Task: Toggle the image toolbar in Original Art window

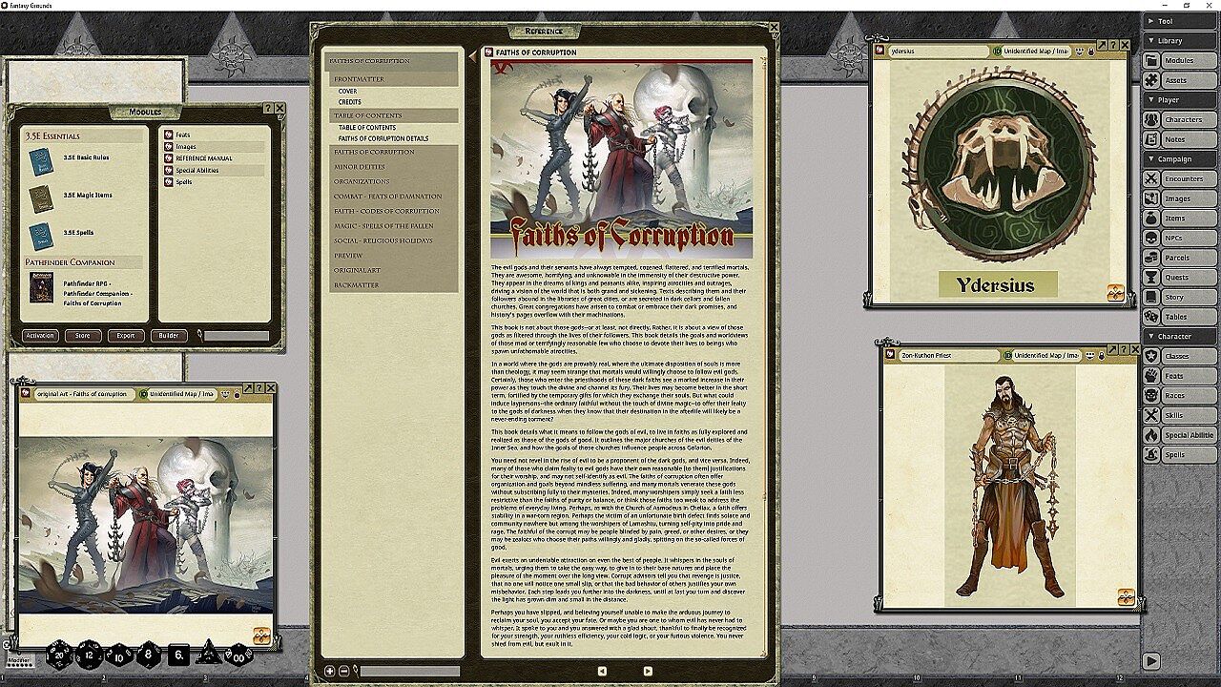Action: 261,635
